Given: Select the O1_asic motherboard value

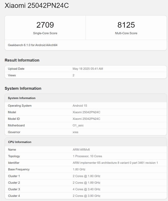Looking at the screenshot, I should coord(78,125).
